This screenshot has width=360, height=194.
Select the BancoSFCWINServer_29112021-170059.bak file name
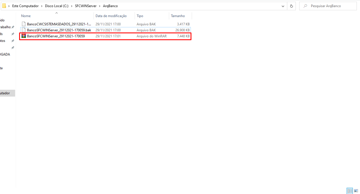(59, 30)
